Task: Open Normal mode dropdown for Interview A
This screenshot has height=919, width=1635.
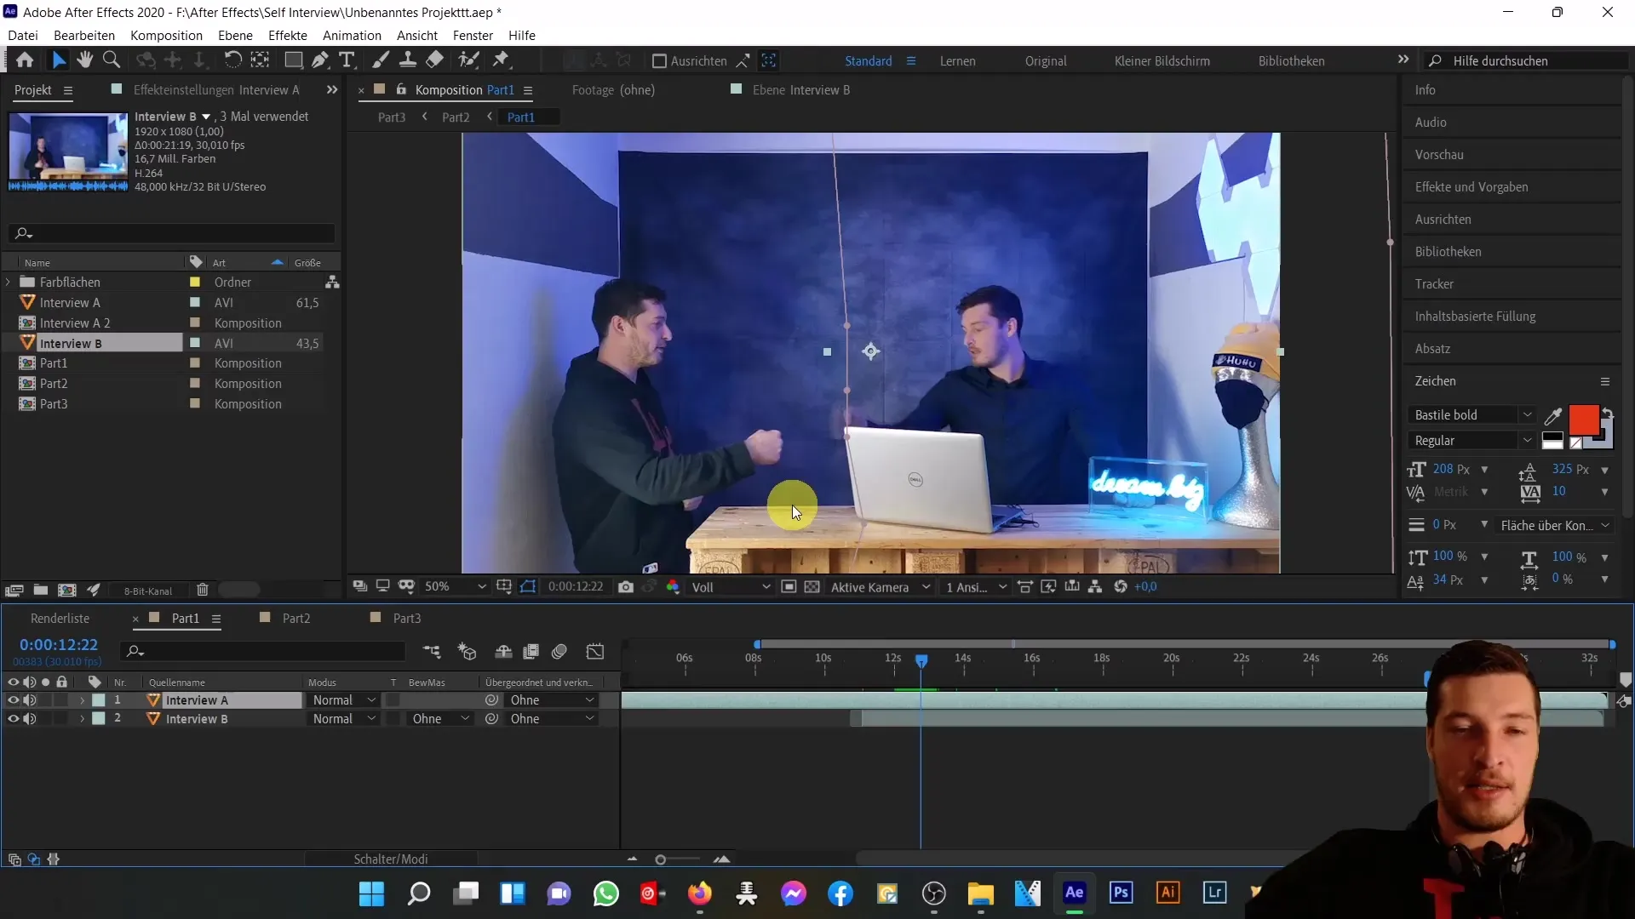Action: (343, 700)
